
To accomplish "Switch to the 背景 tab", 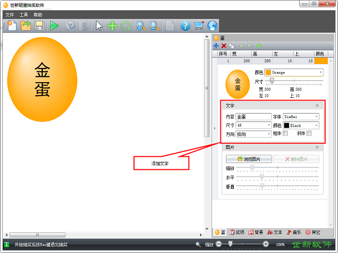I will [256, 232].
